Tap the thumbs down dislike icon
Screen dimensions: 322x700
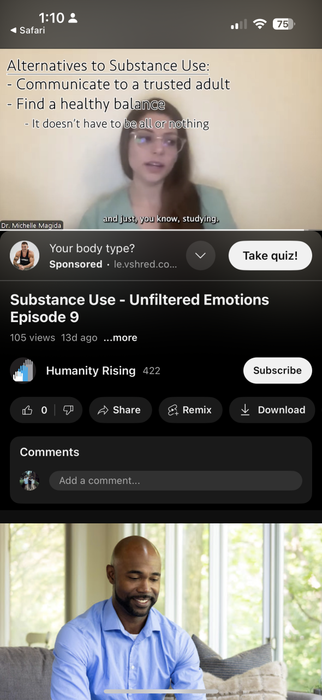coord(68,410)
